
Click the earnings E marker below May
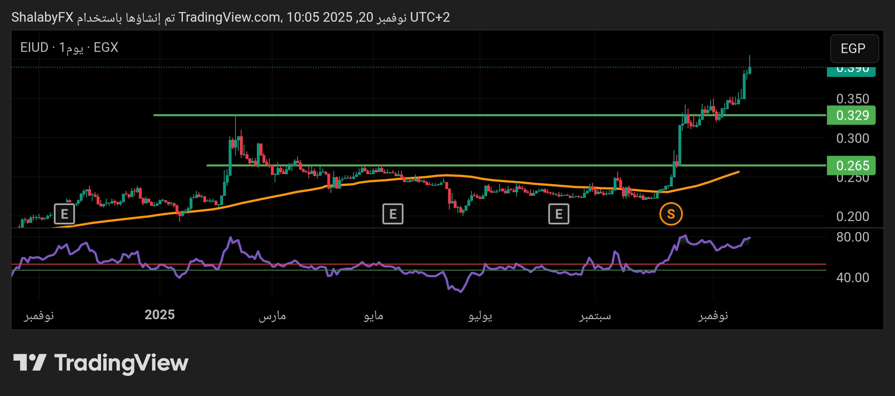[393, 214]
